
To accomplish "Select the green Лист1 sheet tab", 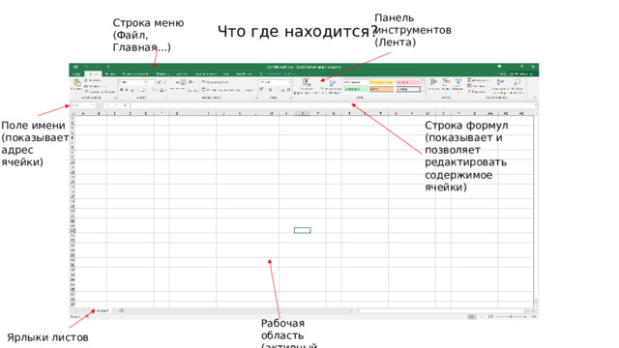I will (x=103, y=310).
